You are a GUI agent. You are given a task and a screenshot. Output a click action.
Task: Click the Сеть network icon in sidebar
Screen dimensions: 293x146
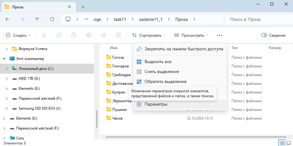click(12, 138)
